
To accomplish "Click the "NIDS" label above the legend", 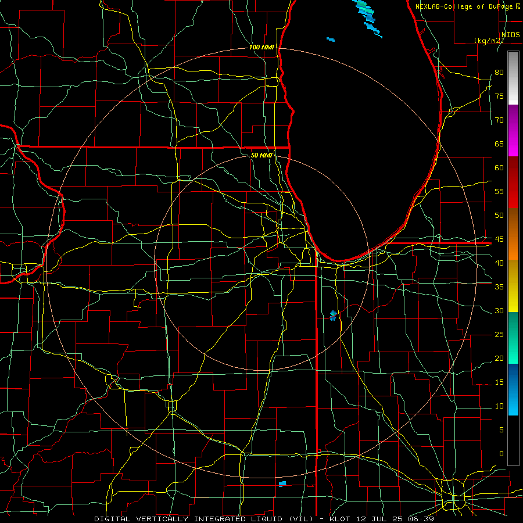I will tap(511, 35).
